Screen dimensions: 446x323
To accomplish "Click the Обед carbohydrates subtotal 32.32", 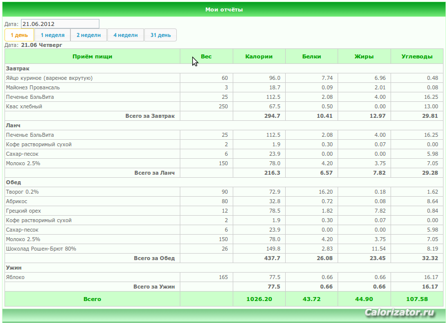I will (430, 258).
